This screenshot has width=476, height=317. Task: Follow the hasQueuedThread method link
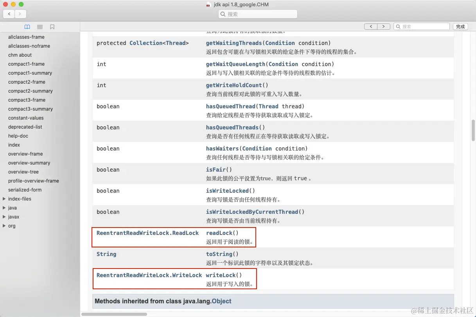tap(231, 106)
